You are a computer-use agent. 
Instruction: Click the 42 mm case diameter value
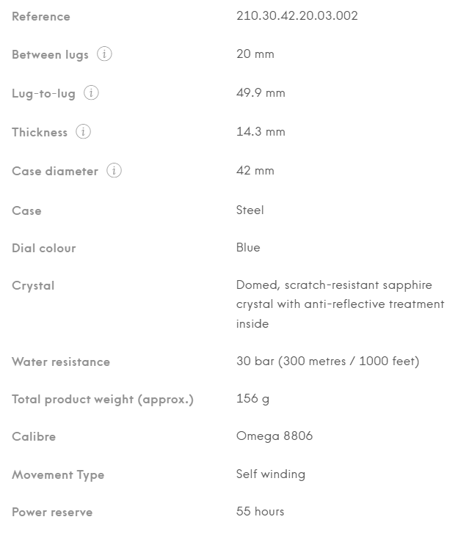click(x=255, y=171)
